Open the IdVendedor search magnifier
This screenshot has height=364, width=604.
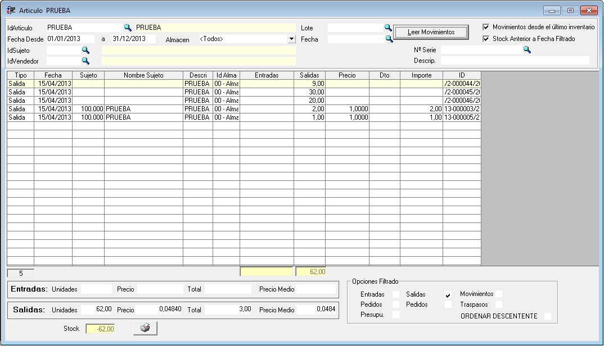coord(85,61)
